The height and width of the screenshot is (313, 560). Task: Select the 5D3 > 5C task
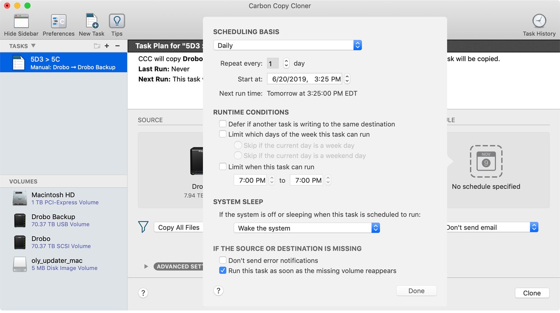64,63
